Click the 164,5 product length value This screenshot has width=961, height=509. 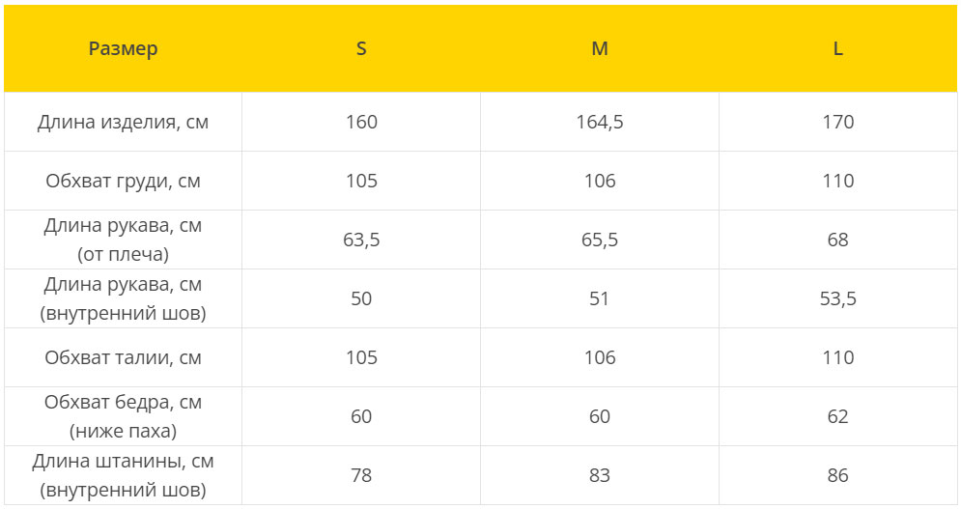(x=600, y=122)
